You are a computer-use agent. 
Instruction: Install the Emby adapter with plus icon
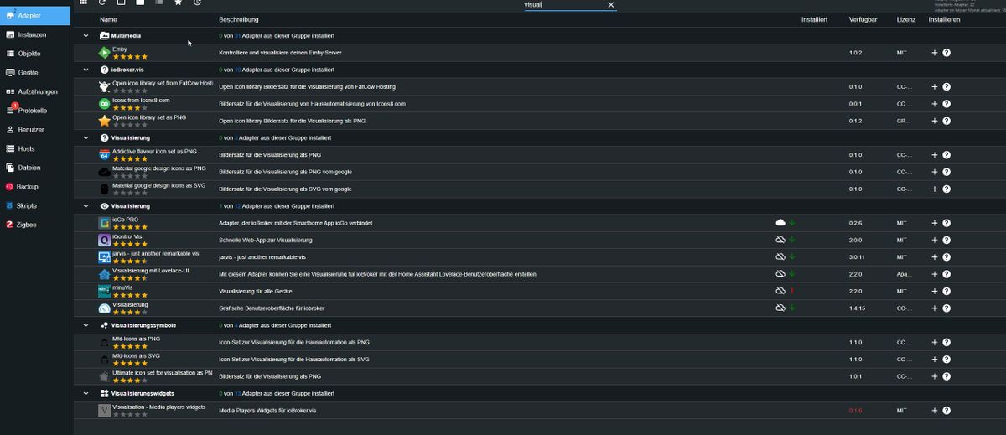coord(935,53)
